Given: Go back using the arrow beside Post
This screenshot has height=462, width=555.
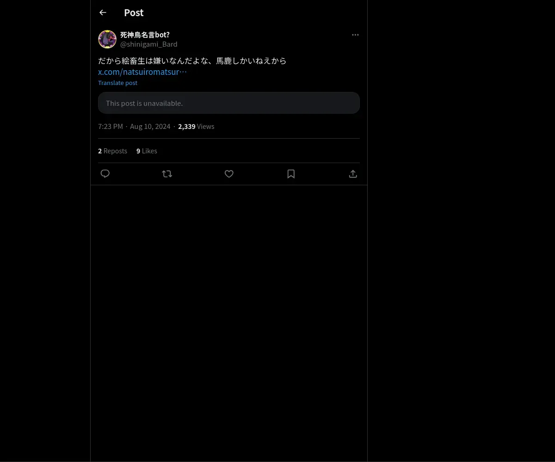Looking at the screenshot, I should coord(103,12).
